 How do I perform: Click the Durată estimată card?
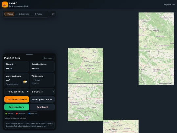(x=42, y=66)
